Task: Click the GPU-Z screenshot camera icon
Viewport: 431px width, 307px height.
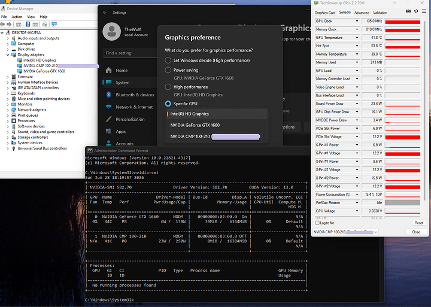Action: (408, 11)
